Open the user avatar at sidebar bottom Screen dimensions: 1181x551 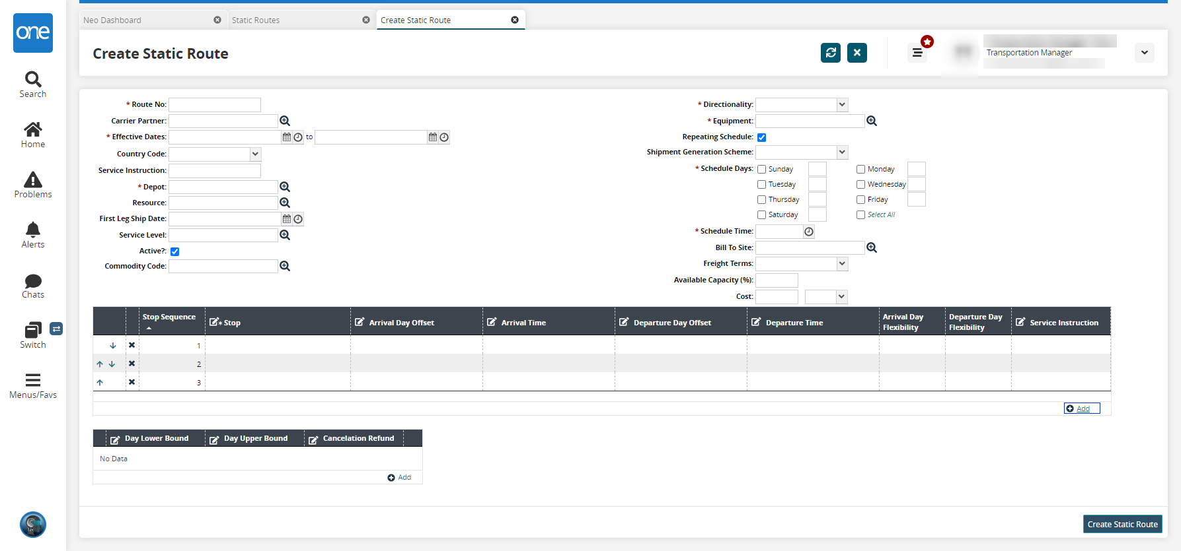click(x=33, y=525)
